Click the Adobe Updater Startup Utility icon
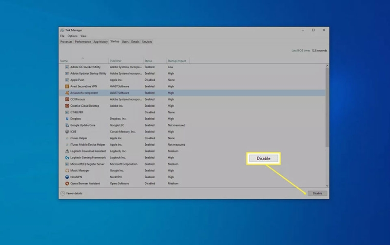 pos(67,73)
